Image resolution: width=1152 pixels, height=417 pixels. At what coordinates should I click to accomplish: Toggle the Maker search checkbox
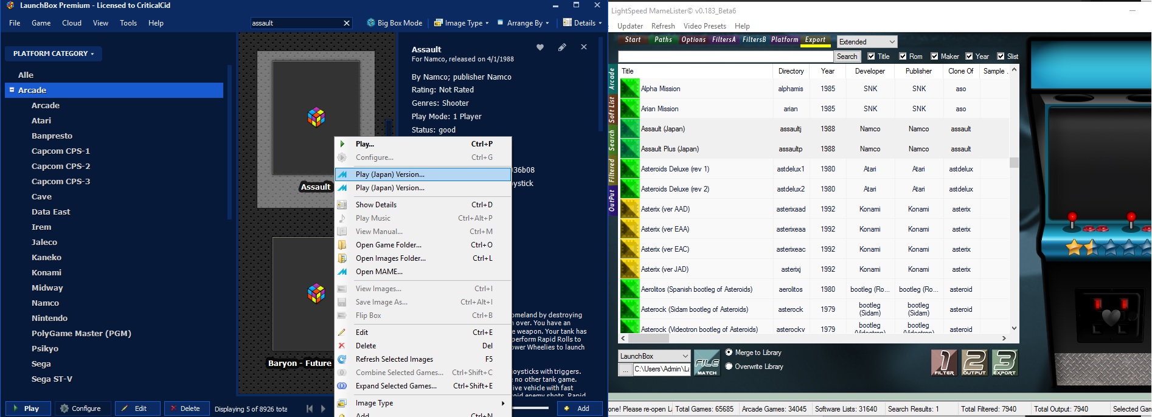point(934,57)
